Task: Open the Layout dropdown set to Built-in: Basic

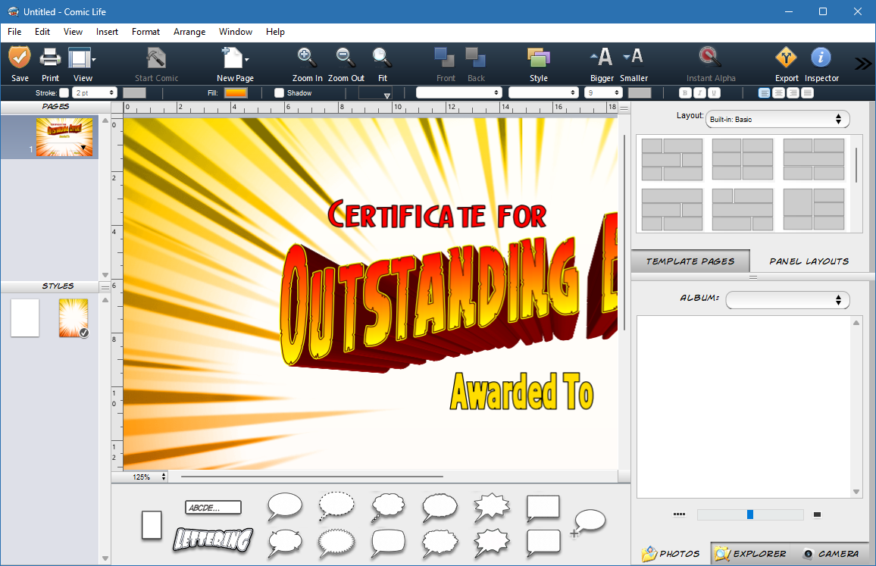Action: click(x=777, y=119)
